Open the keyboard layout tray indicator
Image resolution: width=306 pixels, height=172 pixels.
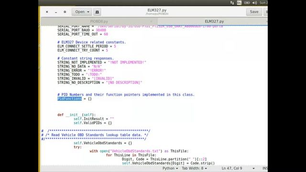pos(239,3)
